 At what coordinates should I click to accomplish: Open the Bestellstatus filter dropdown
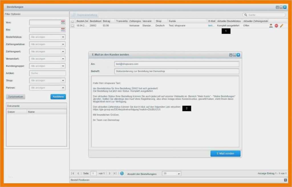click(63, 37)
